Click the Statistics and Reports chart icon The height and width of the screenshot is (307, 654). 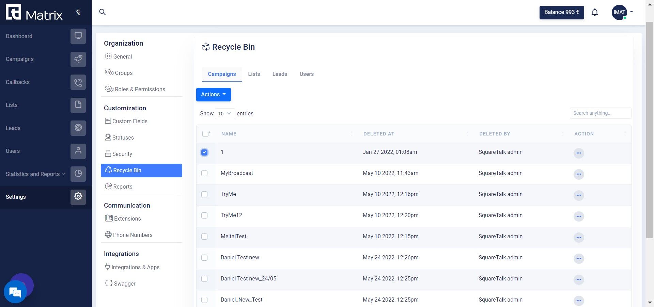(x=78, y=174)
